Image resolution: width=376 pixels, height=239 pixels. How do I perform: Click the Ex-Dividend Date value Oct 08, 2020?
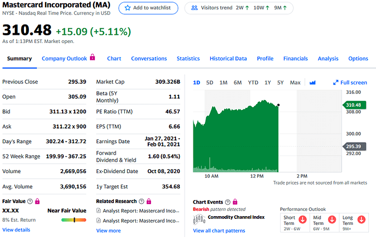[163, 171]
